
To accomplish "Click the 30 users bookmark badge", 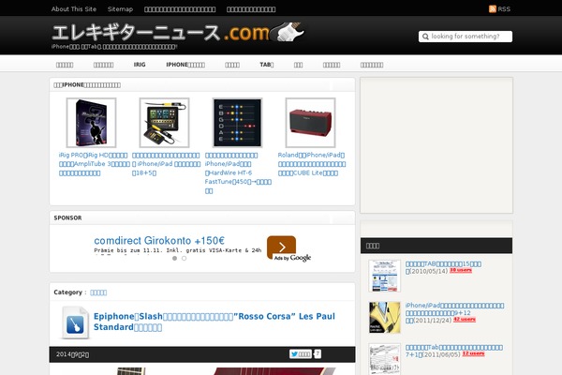I will tap(461, 270).
